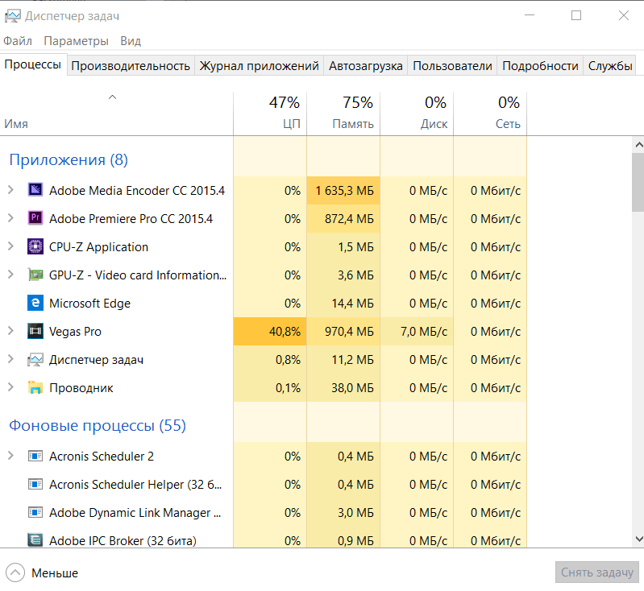Select the Процессы tab
644x591 pixels.
(x=33, y=64)
